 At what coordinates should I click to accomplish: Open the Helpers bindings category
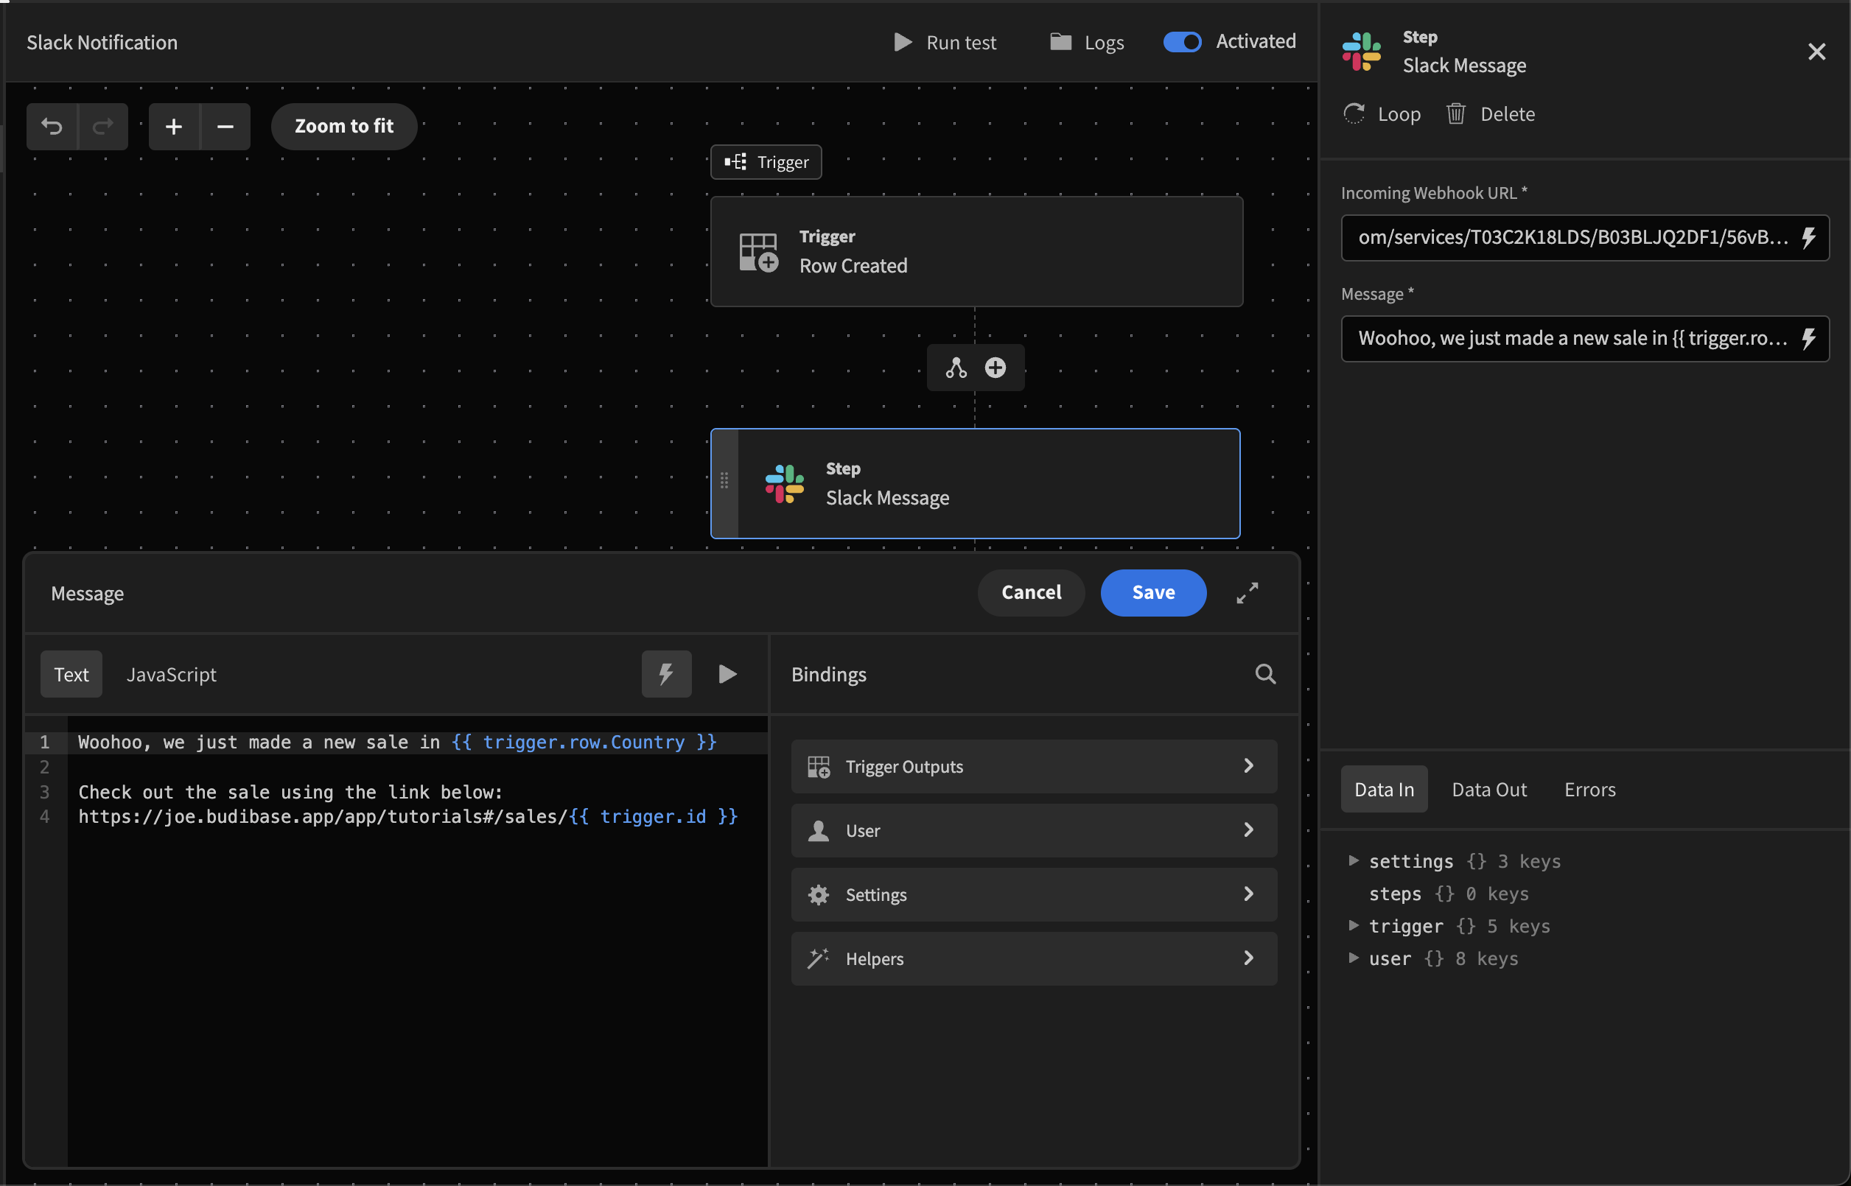pyautogui.click(x=1034, y=958)
